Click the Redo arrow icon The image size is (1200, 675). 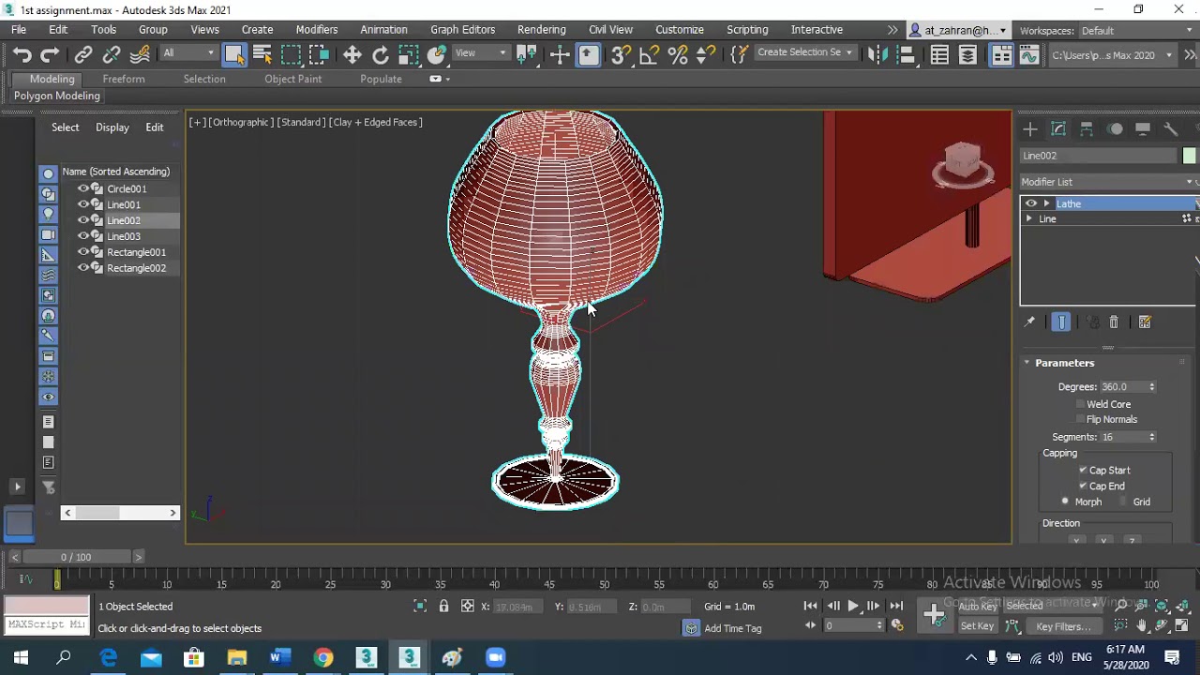pyautogui.click(x=51, y=55)
